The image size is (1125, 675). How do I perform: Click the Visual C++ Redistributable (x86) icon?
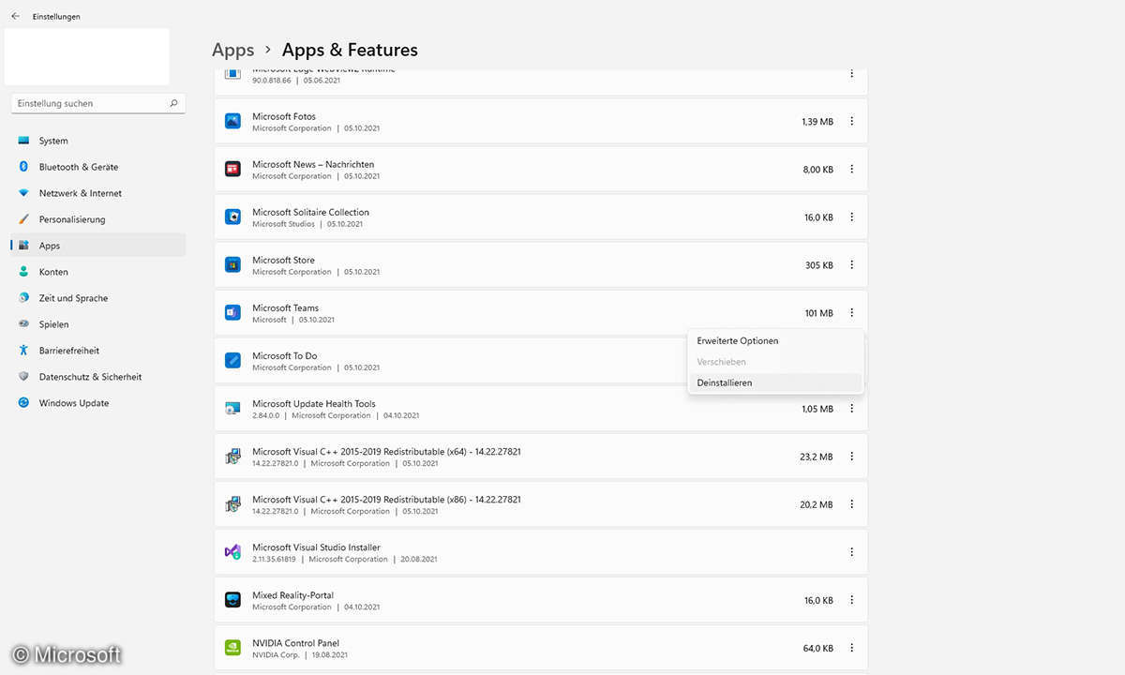tap(232, 504)
